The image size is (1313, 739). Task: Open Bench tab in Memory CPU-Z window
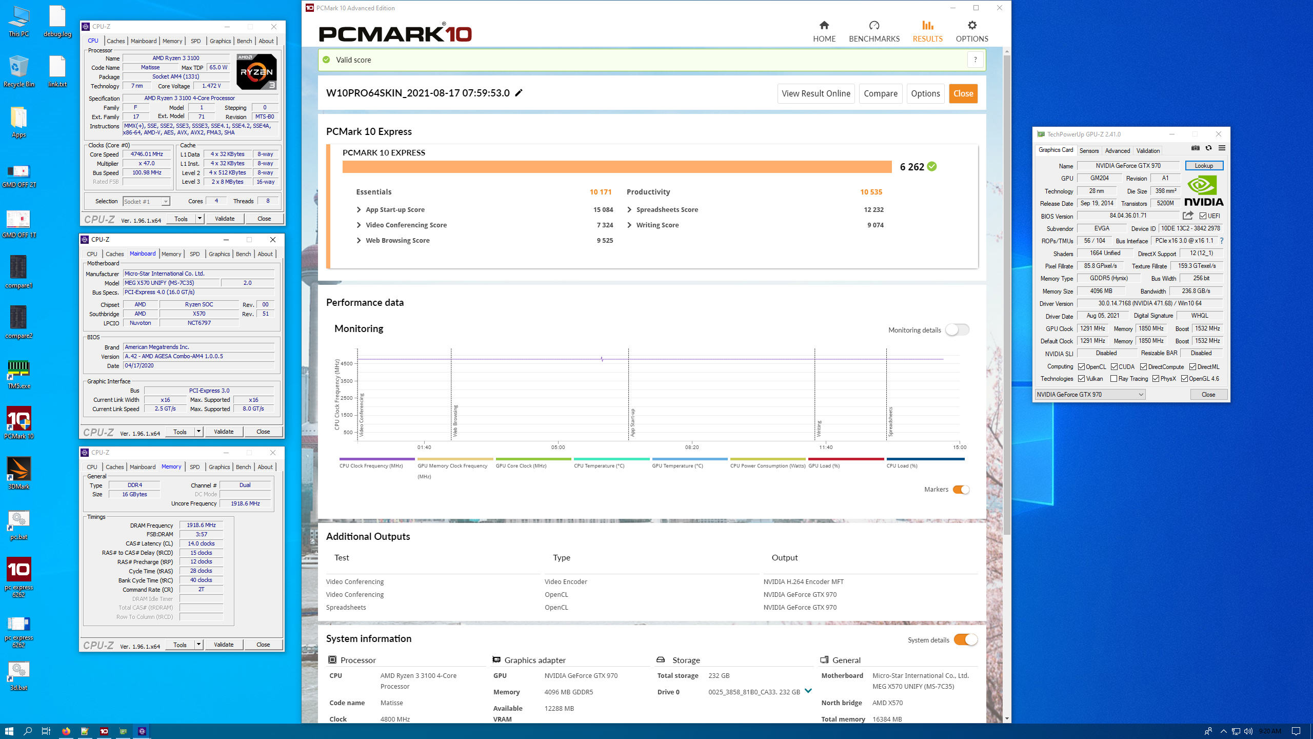coord(243,467)
